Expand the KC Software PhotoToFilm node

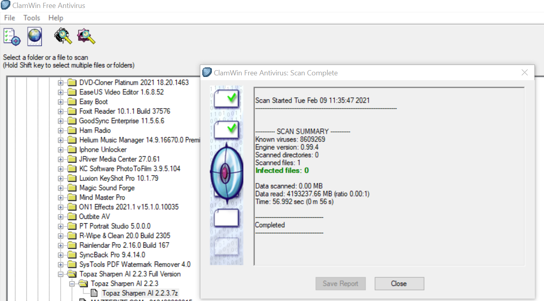(61, 169)
